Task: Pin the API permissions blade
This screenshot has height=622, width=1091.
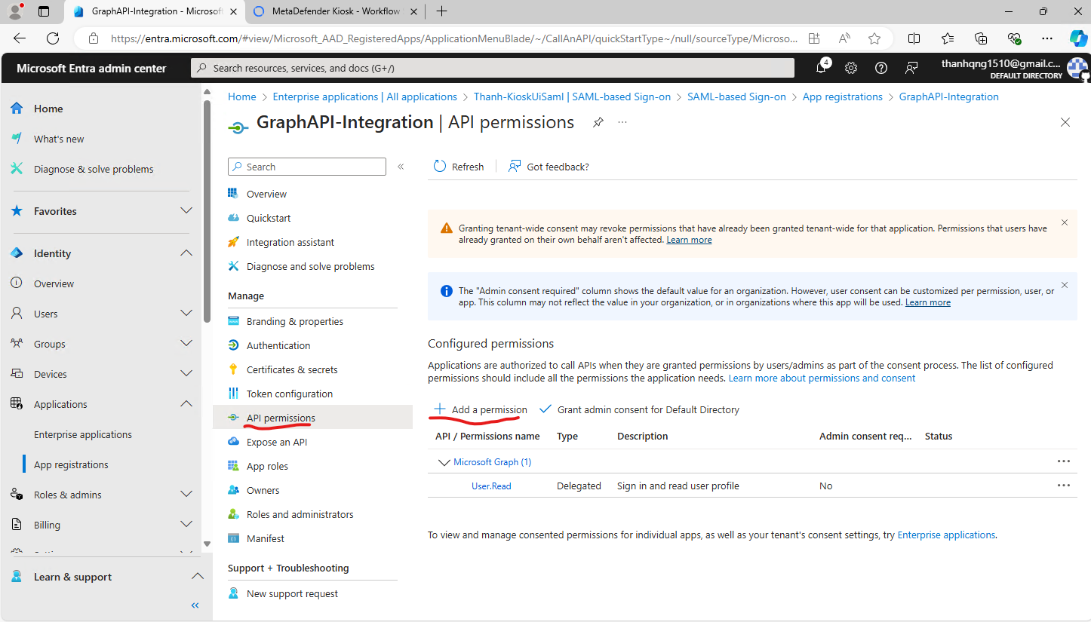Action: (x=598, y=122)
